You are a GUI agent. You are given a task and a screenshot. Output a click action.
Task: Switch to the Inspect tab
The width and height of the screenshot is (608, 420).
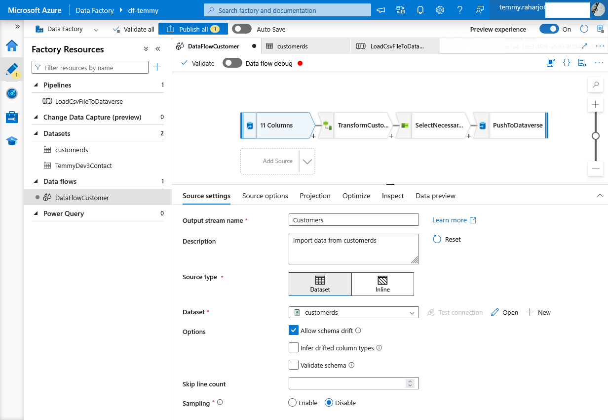click(393, 196)
